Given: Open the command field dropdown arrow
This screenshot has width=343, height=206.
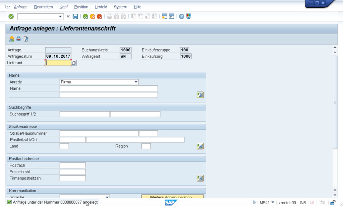Looking at the screenshot, I should point(60,17).
